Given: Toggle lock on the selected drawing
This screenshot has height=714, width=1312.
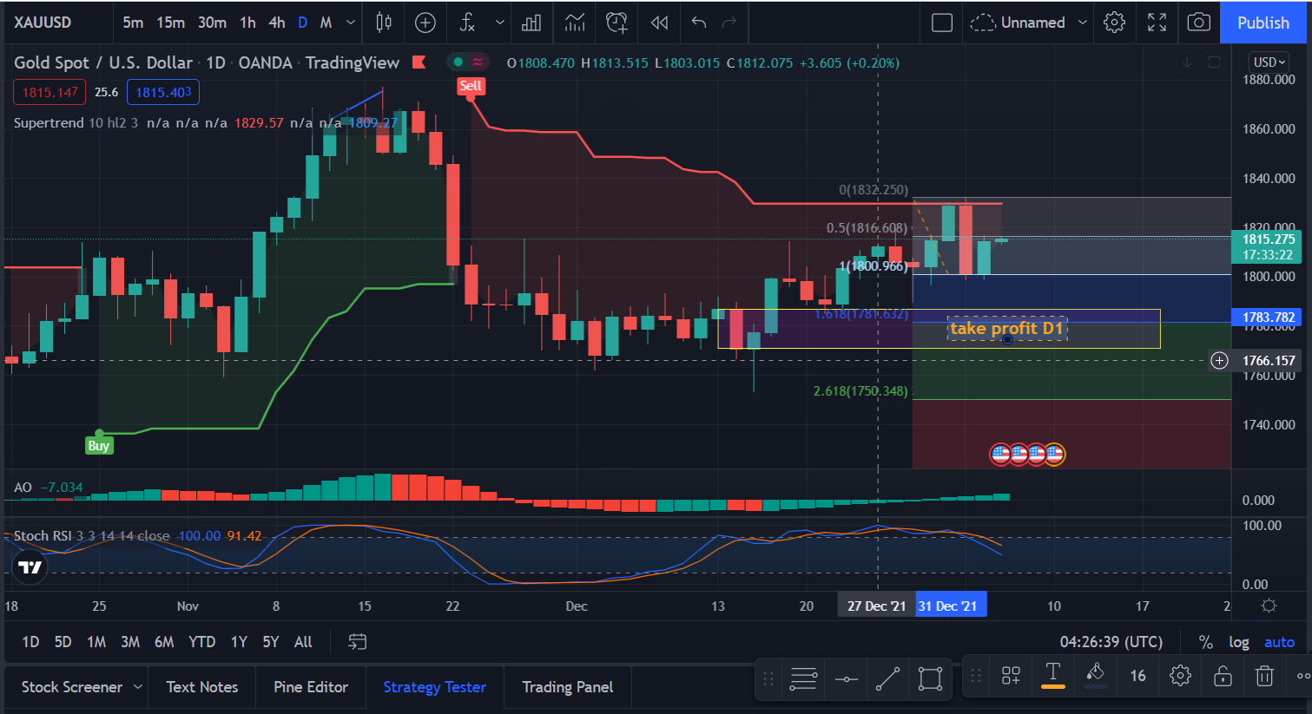Looking at the screenshot, I should (1223, 676).
